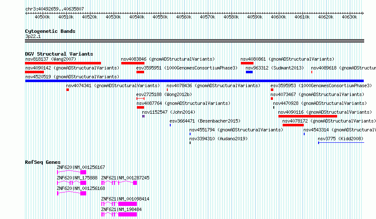This screenshot has height=219, width=376.
Task: Click the ZNF621 NM_001287245 gene model
Action: (119, 183)
